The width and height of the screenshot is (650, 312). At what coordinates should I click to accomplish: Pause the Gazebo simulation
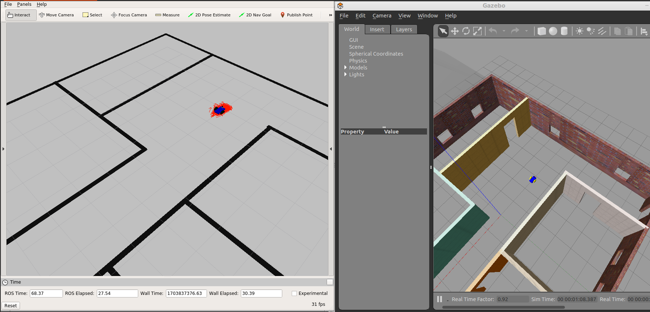439,299
